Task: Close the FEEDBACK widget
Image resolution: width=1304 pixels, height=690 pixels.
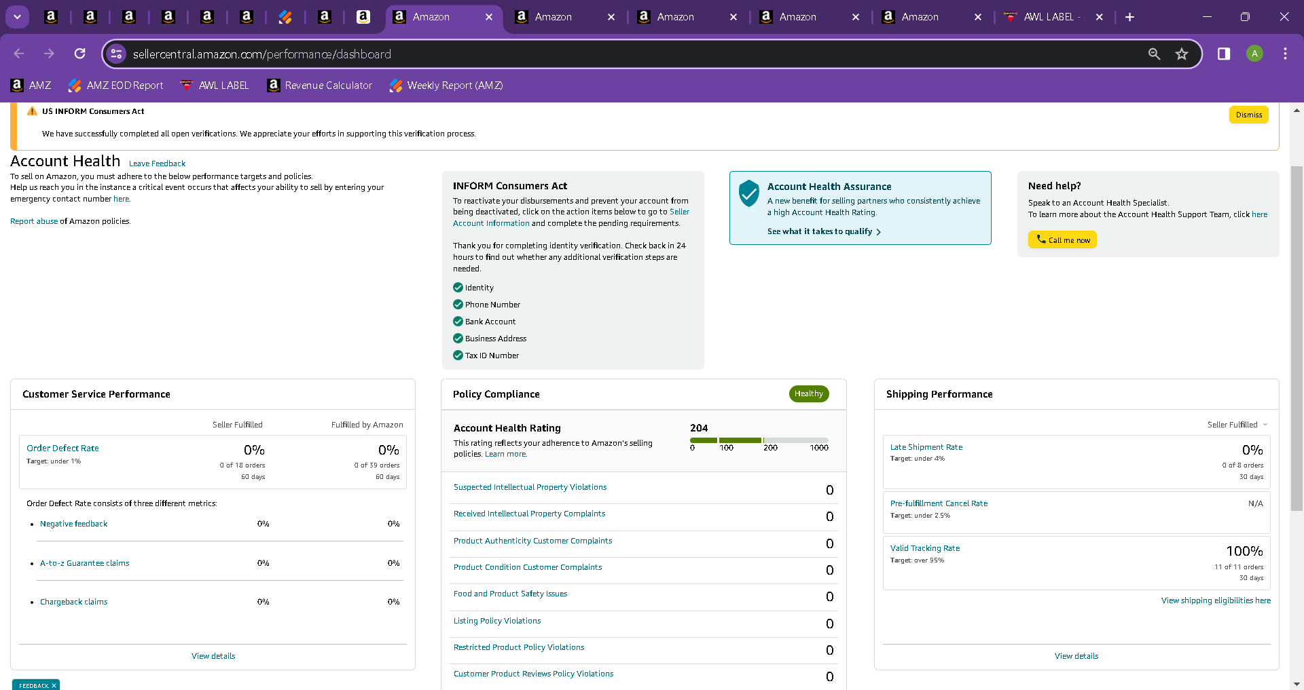Action: pyautogui.click(x=54, y=685)
